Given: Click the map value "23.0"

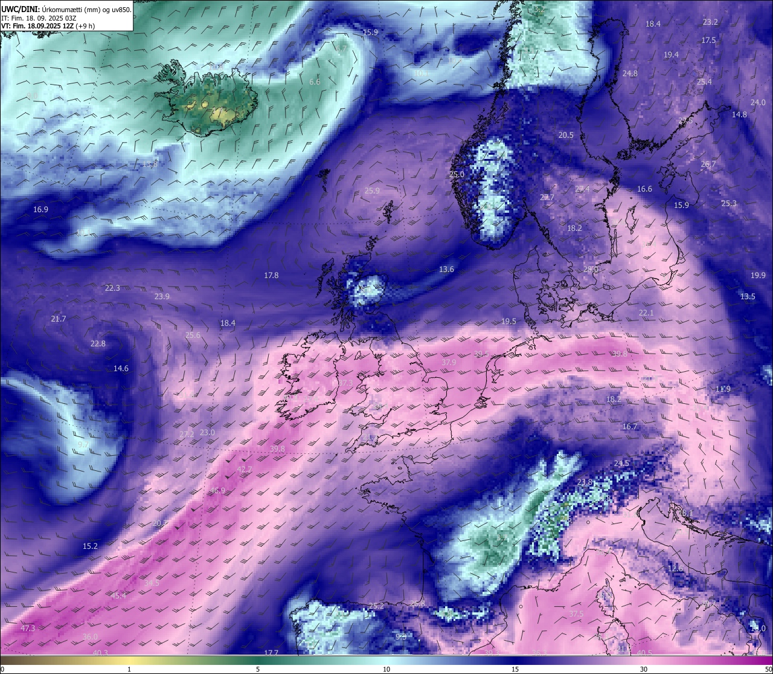Looking at the screenshot, I should pos(207,433).
